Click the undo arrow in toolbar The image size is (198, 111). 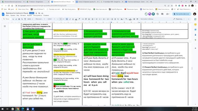click(13, 19)
